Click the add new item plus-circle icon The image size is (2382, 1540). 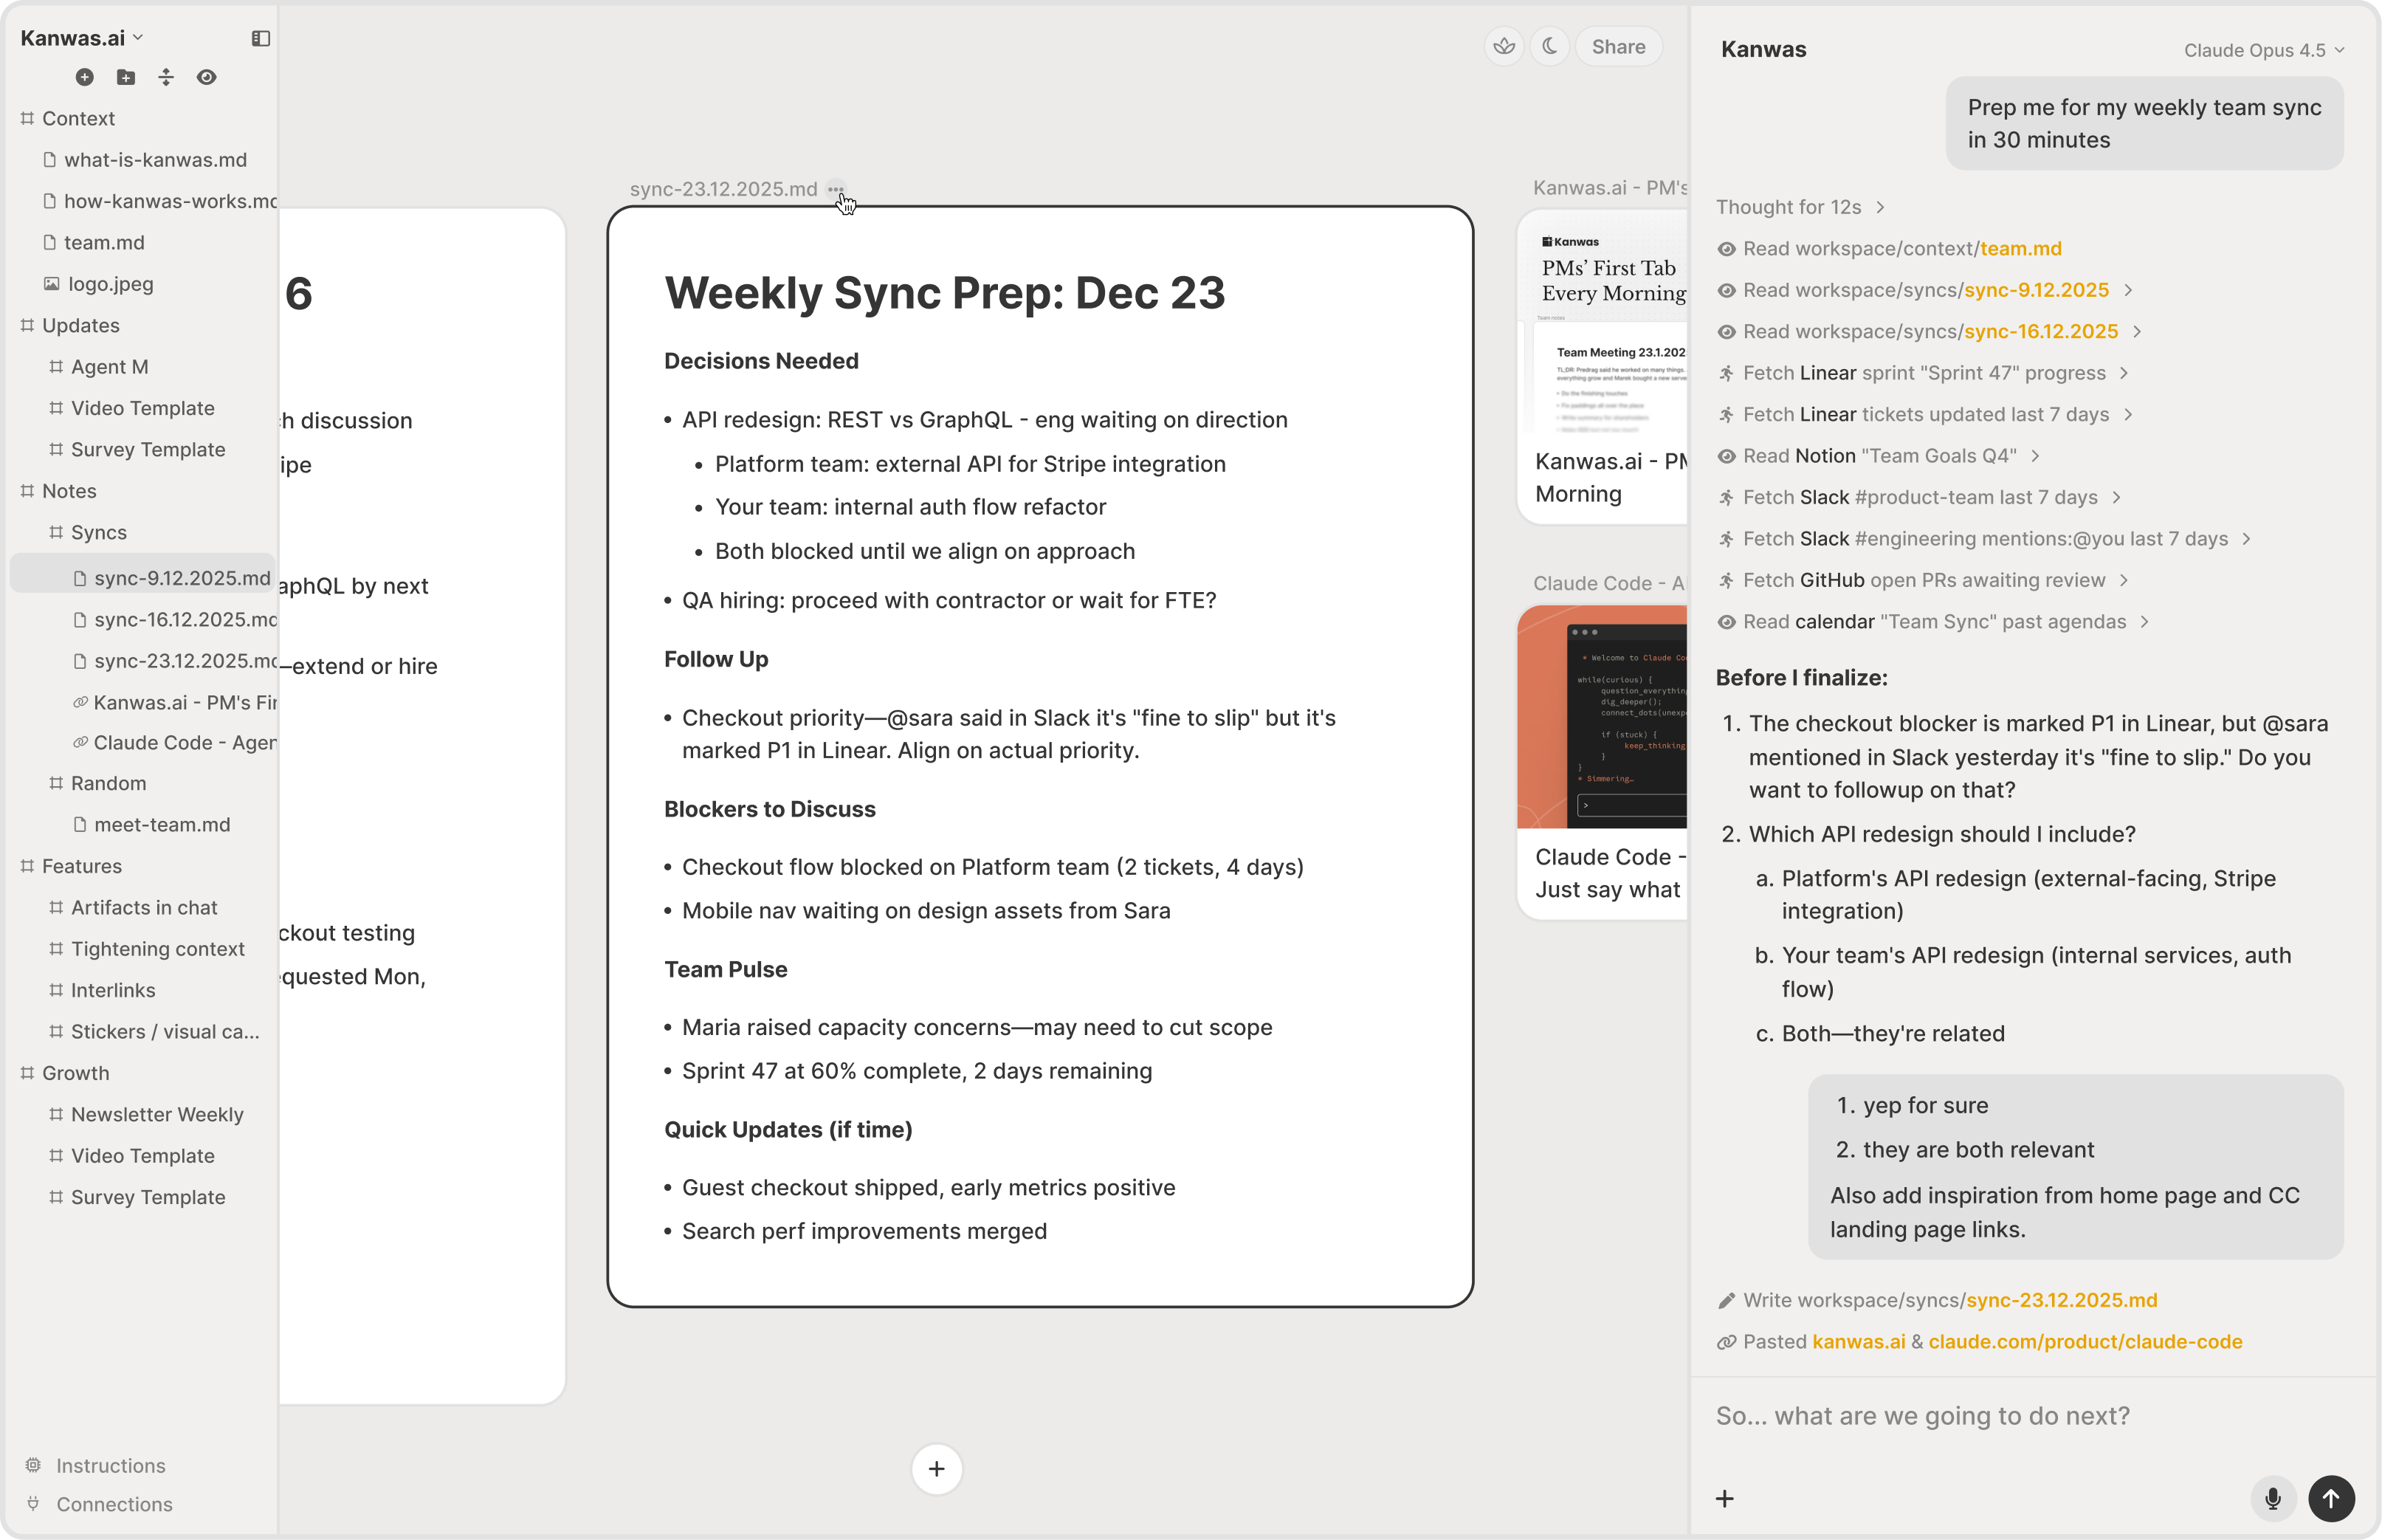point(85,77)
